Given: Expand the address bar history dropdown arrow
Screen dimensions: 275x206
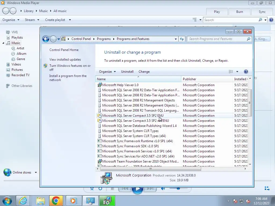Looking at the screenshot, I should tap(176, 39).
